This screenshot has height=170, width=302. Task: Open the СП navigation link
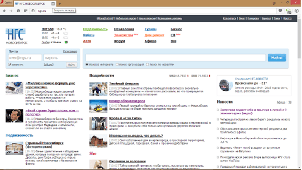click(173, 35)
